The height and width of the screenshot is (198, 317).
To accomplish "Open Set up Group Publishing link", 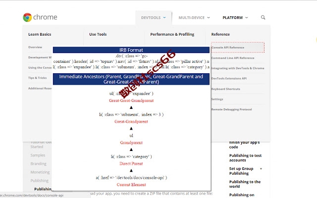I will (241, 171).
